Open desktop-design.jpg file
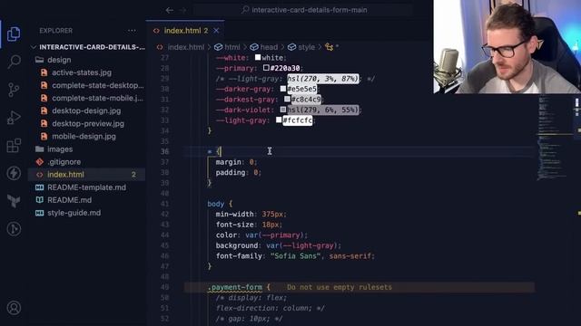 (86, 110)
